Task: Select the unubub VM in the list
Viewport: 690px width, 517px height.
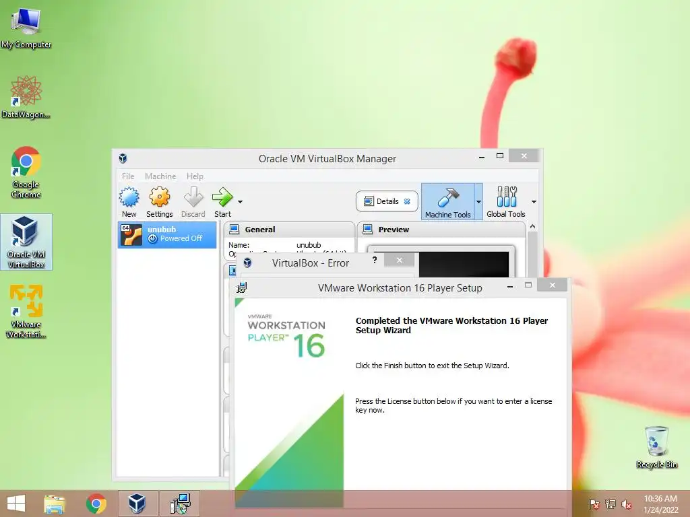Action: 167,234
